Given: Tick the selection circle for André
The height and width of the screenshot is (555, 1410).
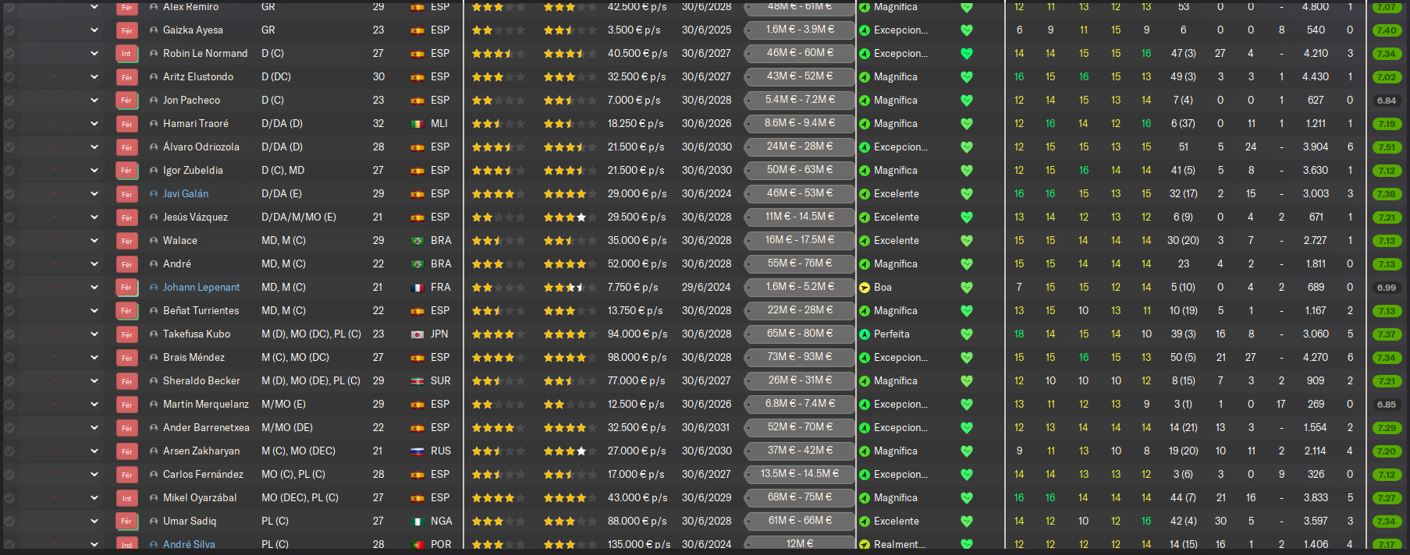Looking at the screenshot, I should (x=9, y=264).
